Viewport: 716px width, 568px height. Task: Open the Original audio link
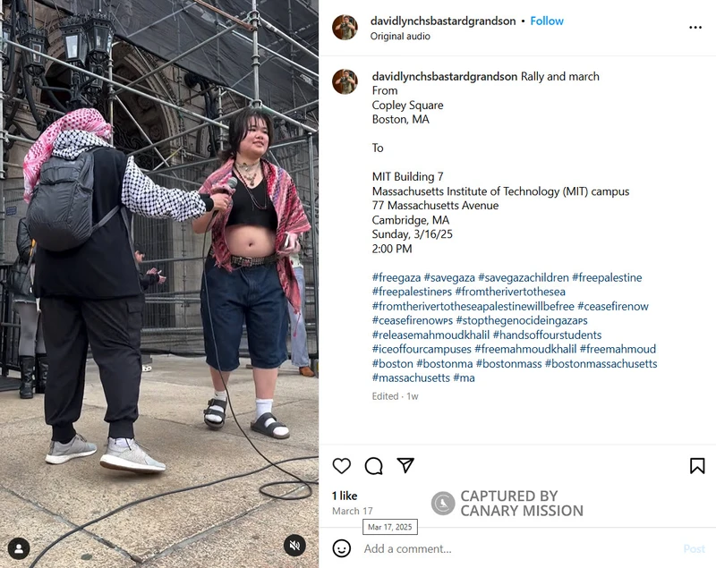click(400, 36)
